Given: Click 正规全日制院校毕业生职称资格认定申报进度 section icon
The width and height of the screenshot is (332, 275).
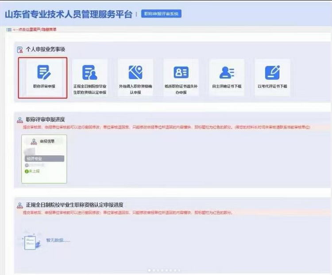Looking at the screenshot, I should 19,205.
